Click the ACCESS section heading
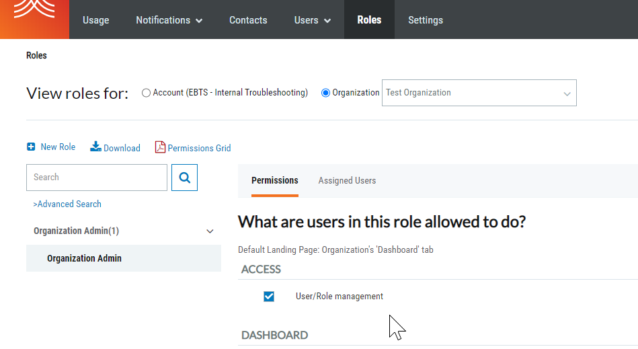638x349 pixels. click(261, 269)
